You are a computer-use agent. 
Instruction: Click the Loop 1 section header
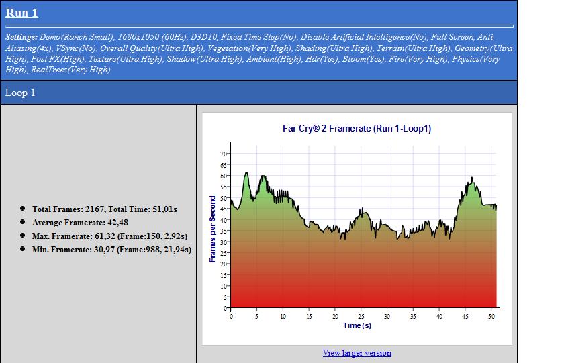click(x=258, y=93)
